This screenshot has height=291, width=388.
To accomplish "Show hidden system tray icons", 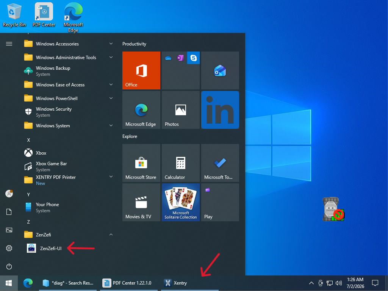I will 311,283.
